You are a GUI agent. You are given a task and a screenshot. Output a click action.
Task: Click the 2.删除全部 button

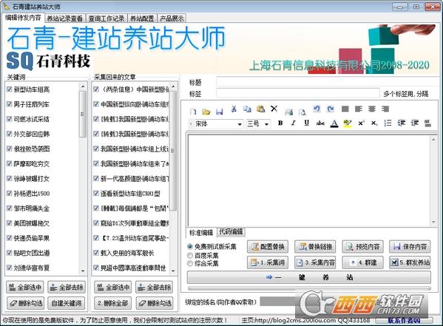pos(112,303)
